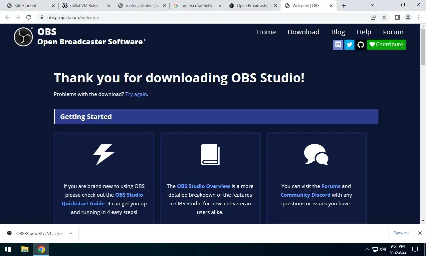
Task: Click the share page icon in address bar
Action: click(x=373, y=17)
